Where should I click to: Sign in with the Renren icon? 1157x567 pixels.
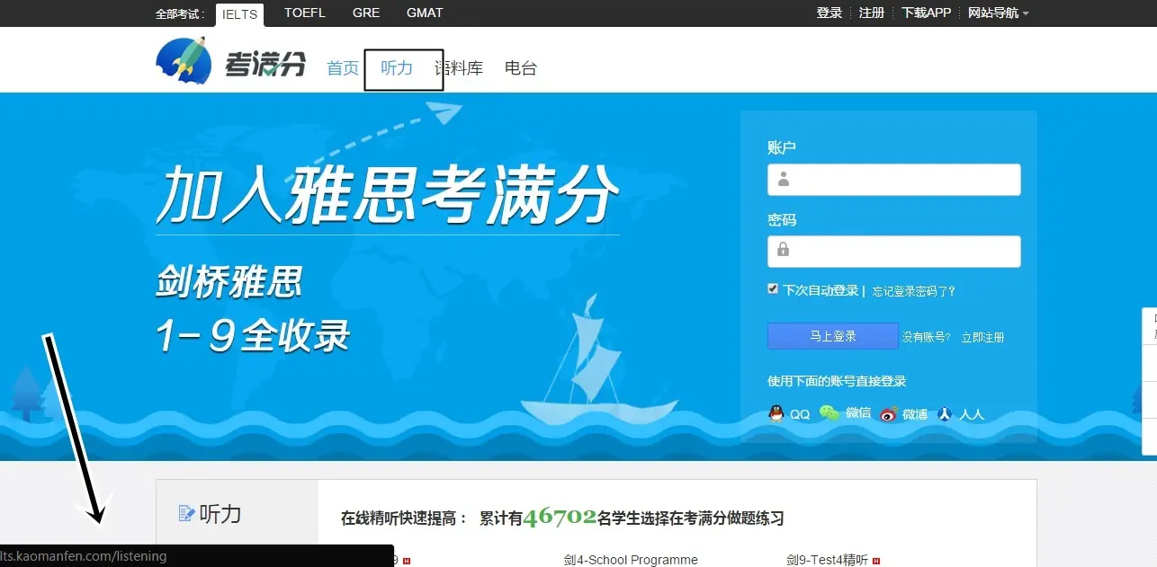945,413
